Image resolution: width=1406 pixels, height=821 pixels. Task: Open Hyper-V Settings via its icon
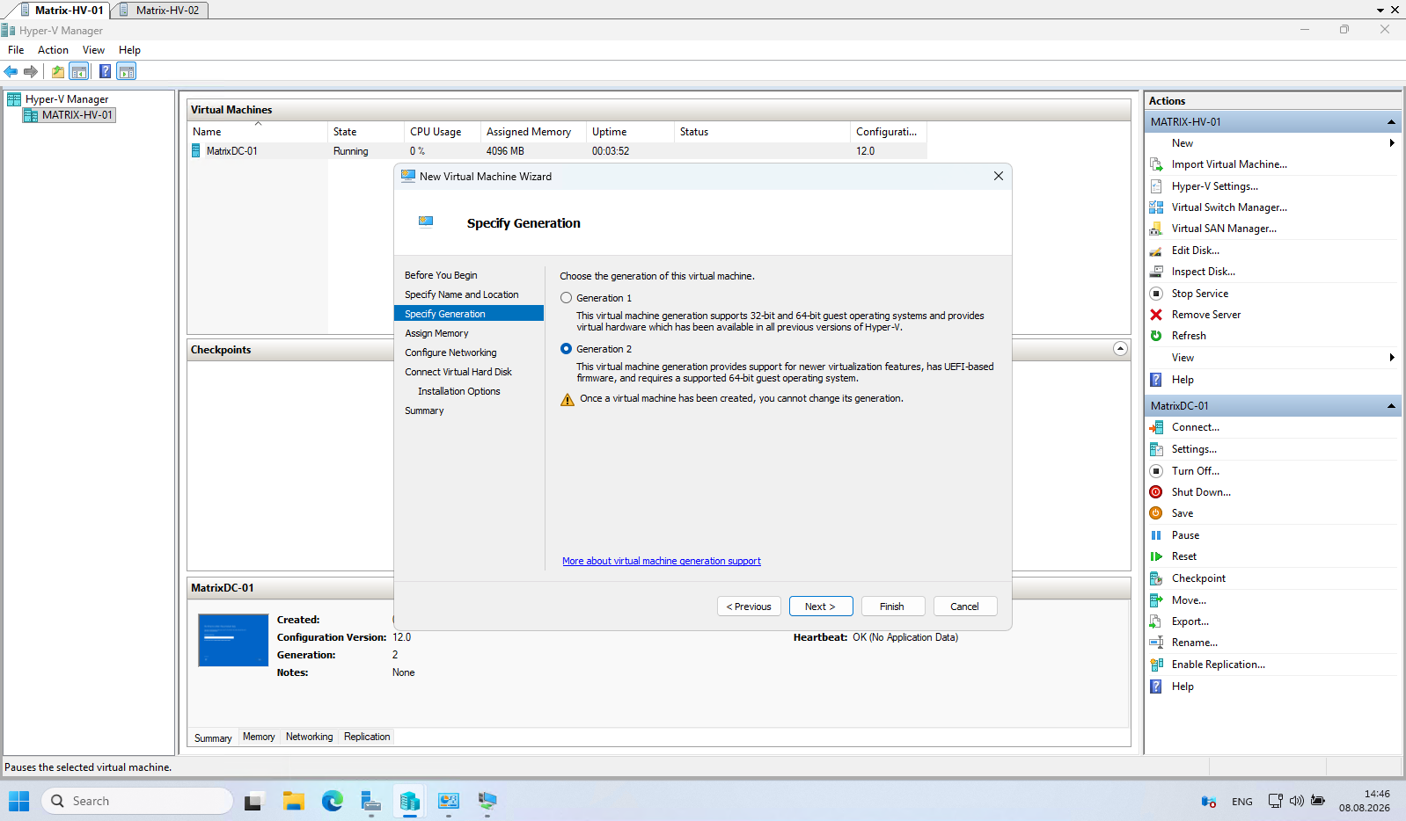[x=1156, y=186]
